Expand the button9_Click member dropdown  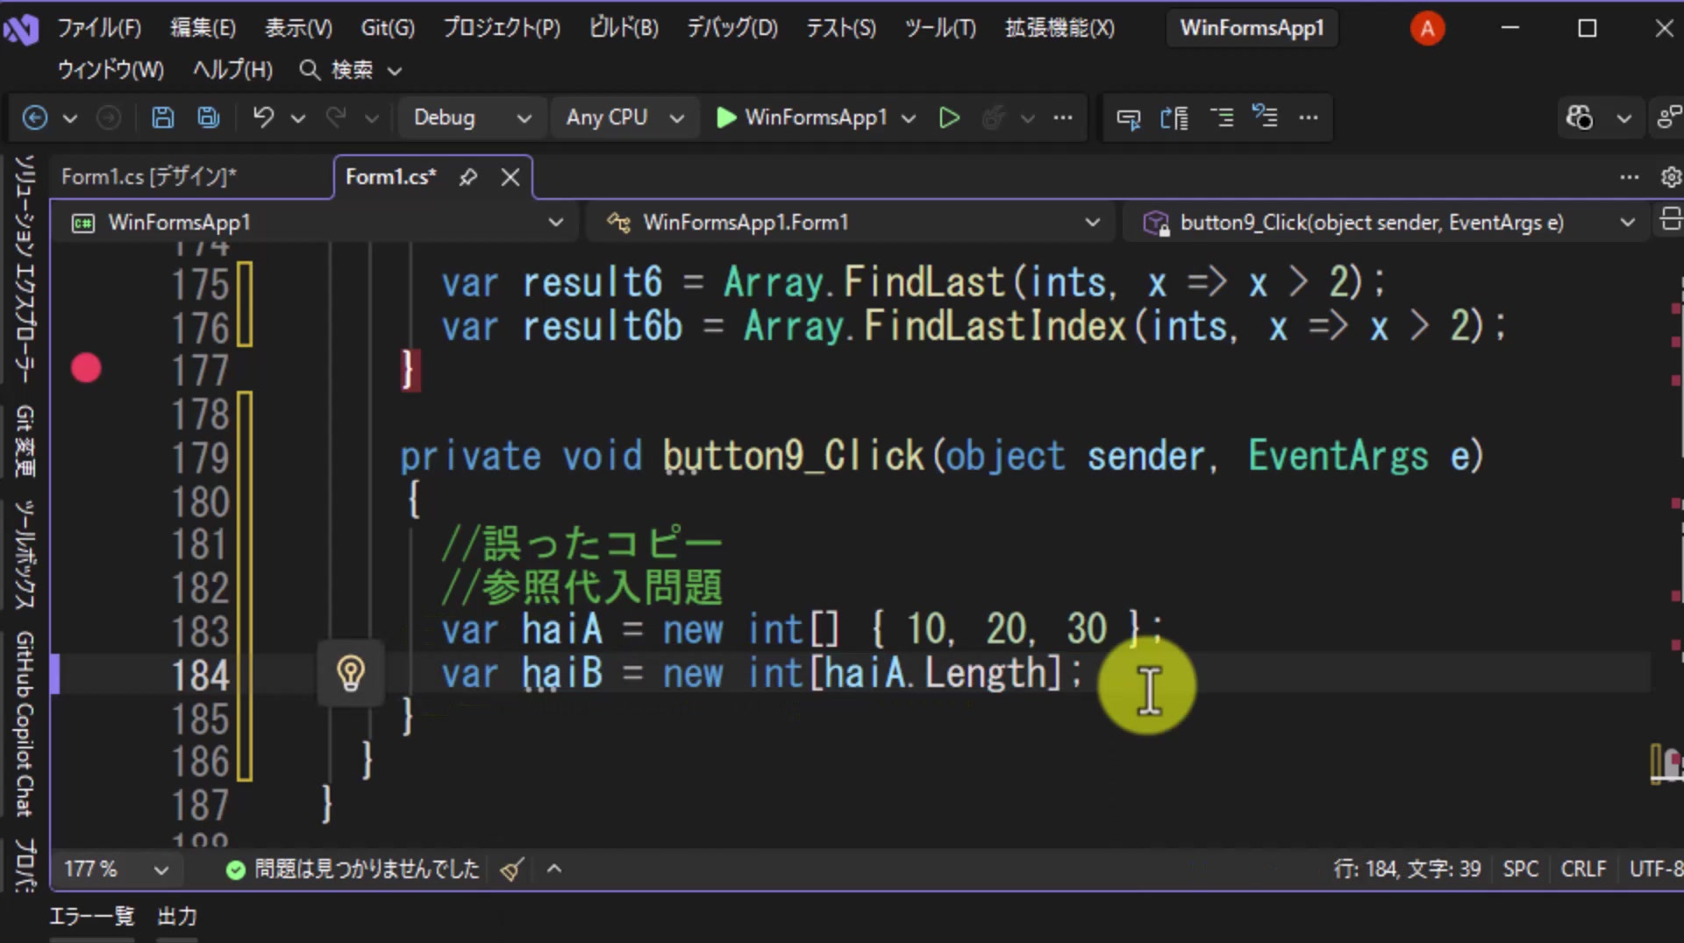(x=1628, y=223)
